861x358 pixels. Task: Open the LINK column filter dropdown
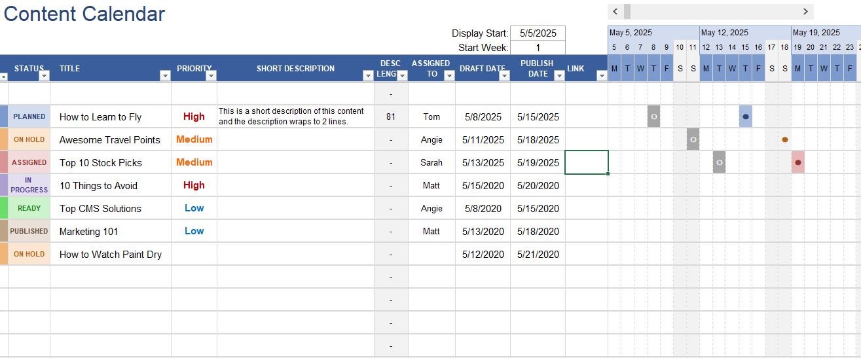(x=601, y=76)
